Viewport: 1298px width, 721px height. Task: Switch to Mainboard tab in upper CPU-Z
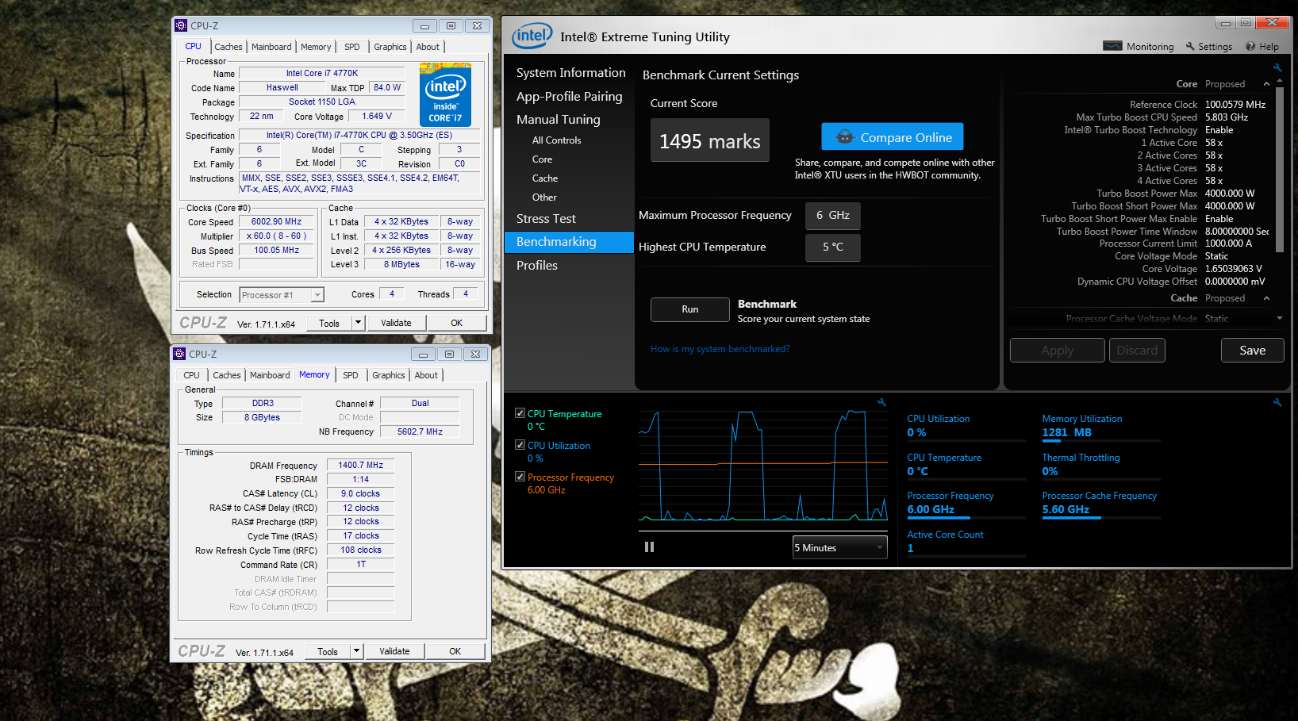click(x=271, y=47)
